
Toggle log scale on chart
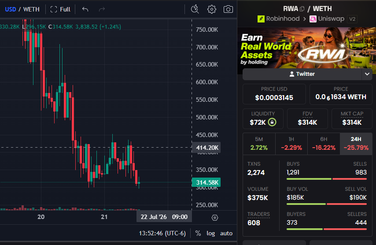coord(211,233)
